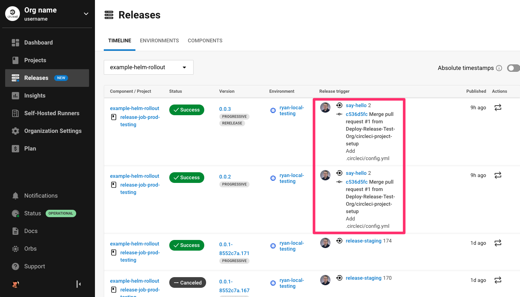Open release-job-prod-testing project in 0.0.3 row
The height and width of the screenshot is (297, 520).
[x=140, y=121]
